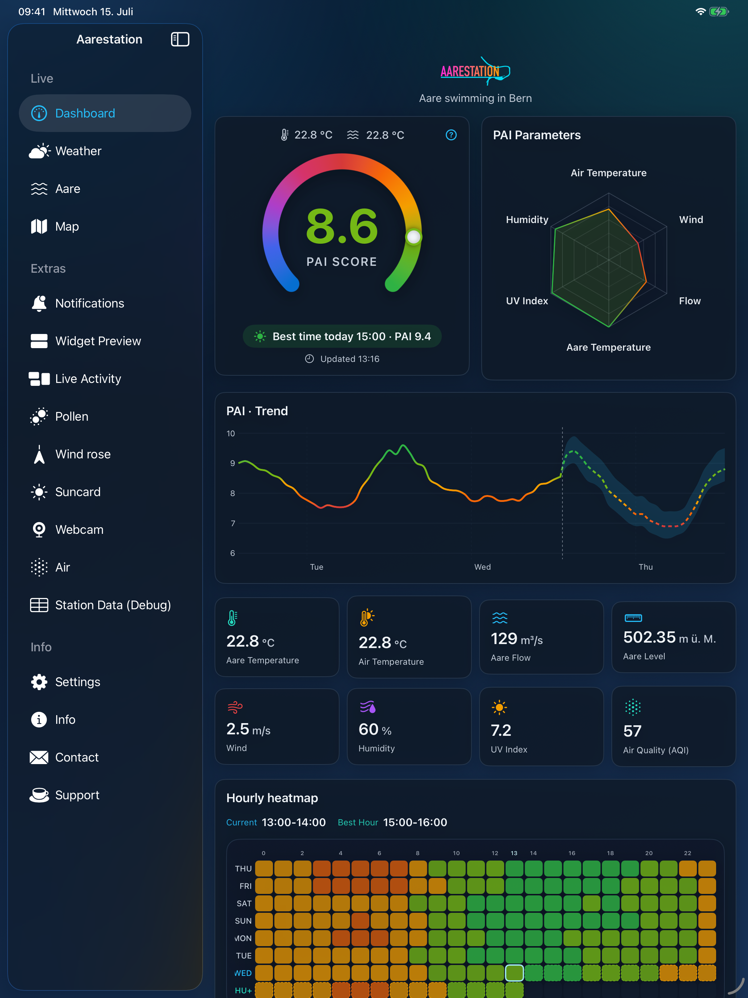748x998 pixels.
Task: Click the battery charging status icon
Action: tap(719, 12)
